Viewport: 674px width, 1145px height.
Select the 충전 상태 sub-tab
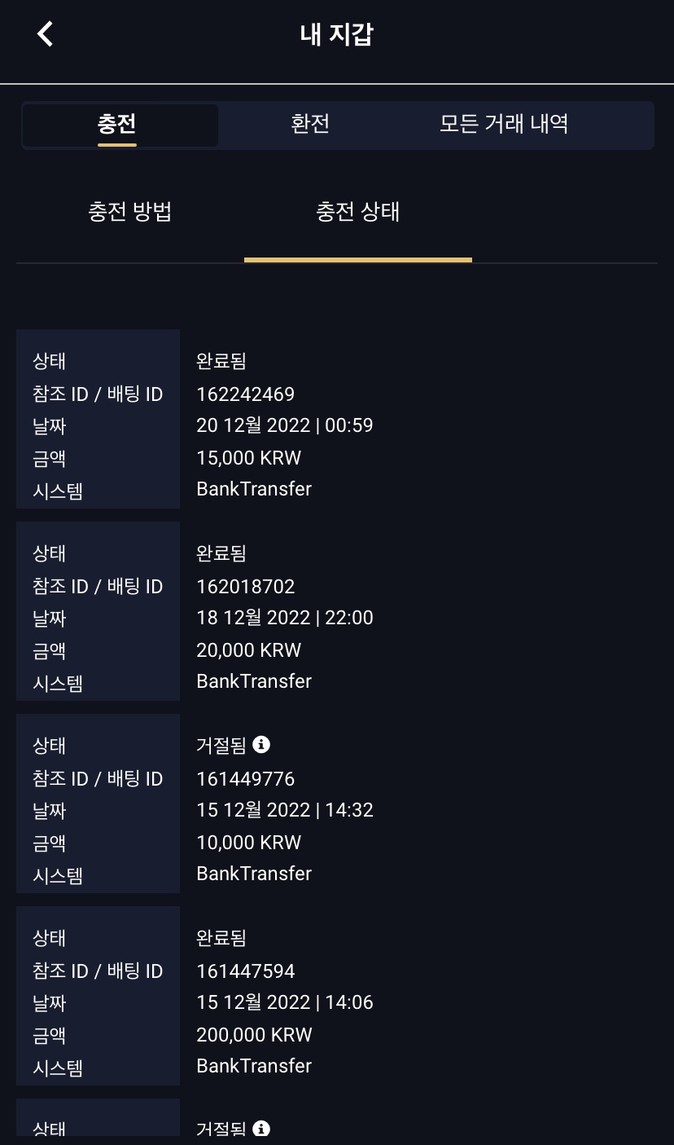tap(358, 213)
